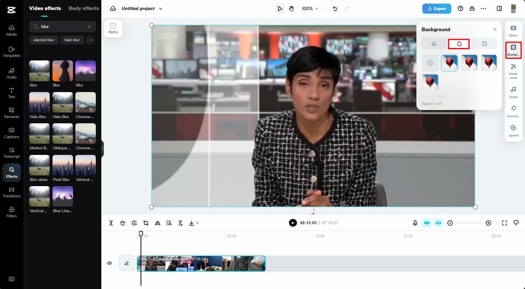Image resolution: width=525 pixels, height=289 pixels.
Task: Toggle the panel layout icon near avatar
Action: 499,9
